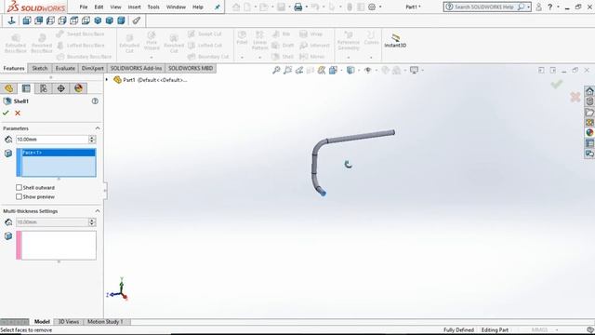Click the Instant3D tool

(x=395, y=40)
